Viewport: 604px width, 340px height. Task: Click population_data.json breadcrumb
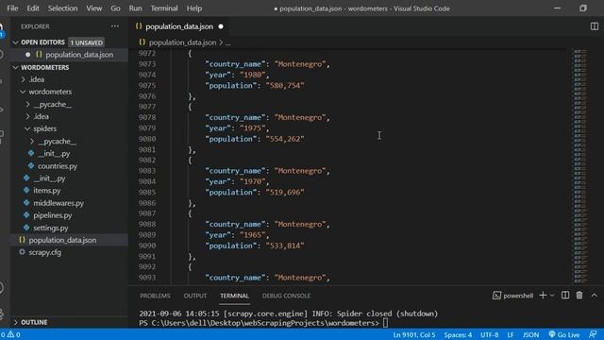coord(182,42)
